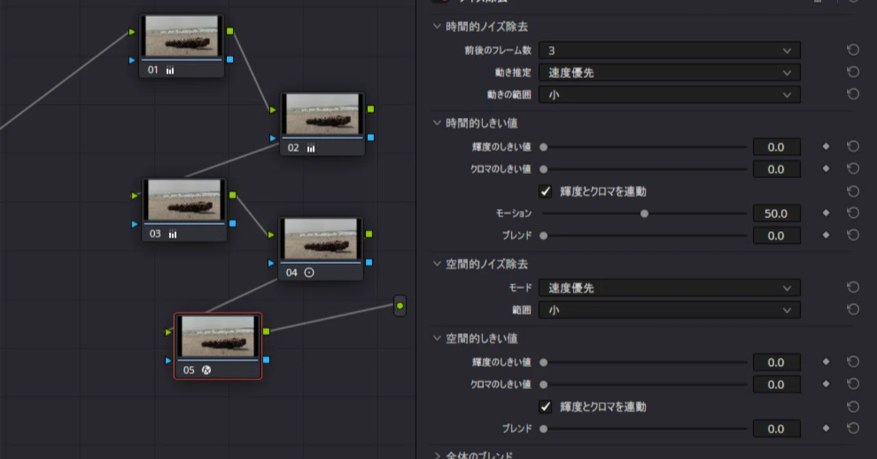Screen dimensions: 877x459
Task: Open the モード dropdown in 空間的ノイズ除去
Action: pos(669,288)
